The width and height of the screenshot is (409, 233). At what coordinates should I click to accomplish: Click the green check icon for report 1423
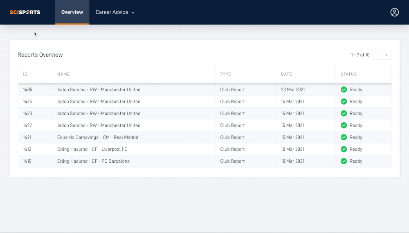[344, 113]
